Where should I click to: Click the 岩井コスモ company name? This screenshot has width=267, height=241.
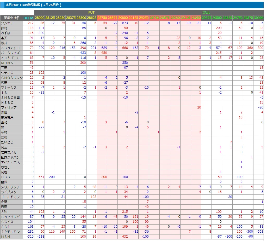pyautogui.click(x=9, y=152)
